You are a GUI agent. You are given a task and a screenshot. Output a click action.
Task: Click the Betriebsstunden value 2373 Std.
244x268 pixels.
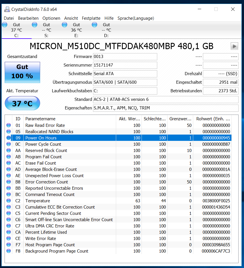point(221,91)
